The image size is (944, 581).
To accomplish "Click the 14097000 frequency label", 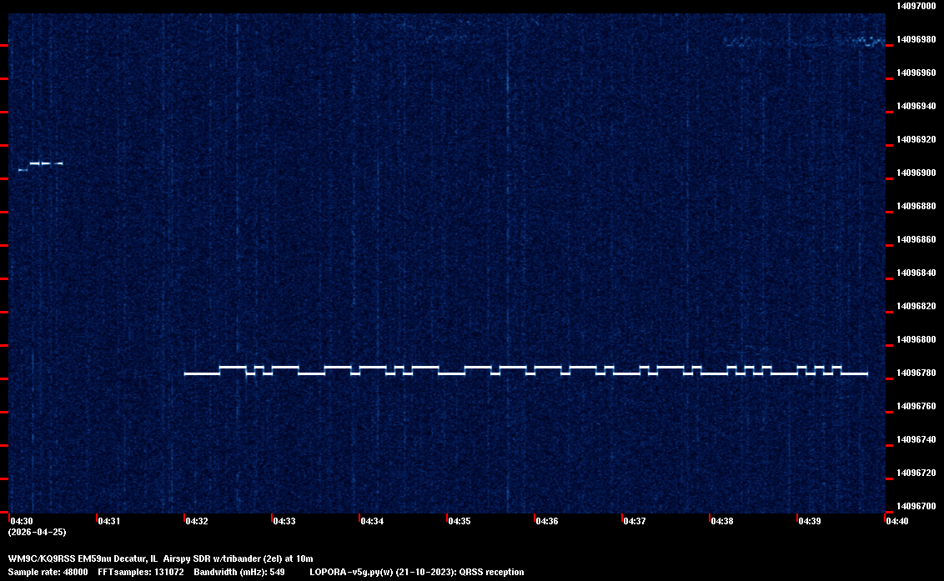I will point(916,6).
